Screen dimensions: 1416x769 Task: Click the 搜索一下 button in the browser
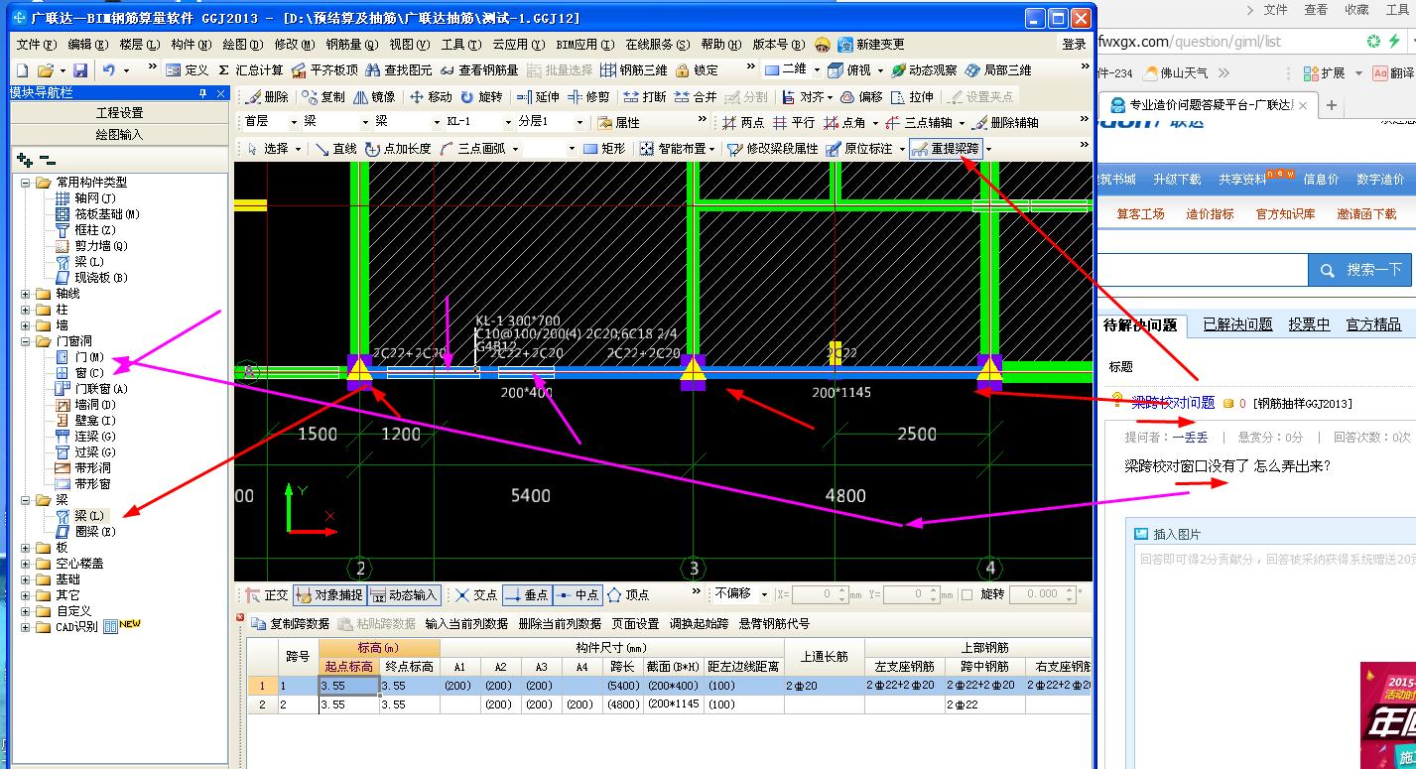[x=1359, y=270]
